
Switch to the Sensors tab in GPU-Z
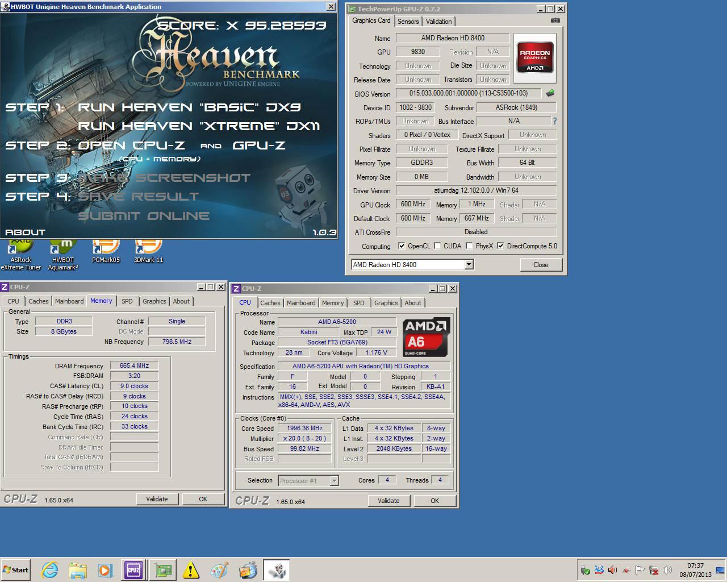pyautogui.click(x=408, y=22)
